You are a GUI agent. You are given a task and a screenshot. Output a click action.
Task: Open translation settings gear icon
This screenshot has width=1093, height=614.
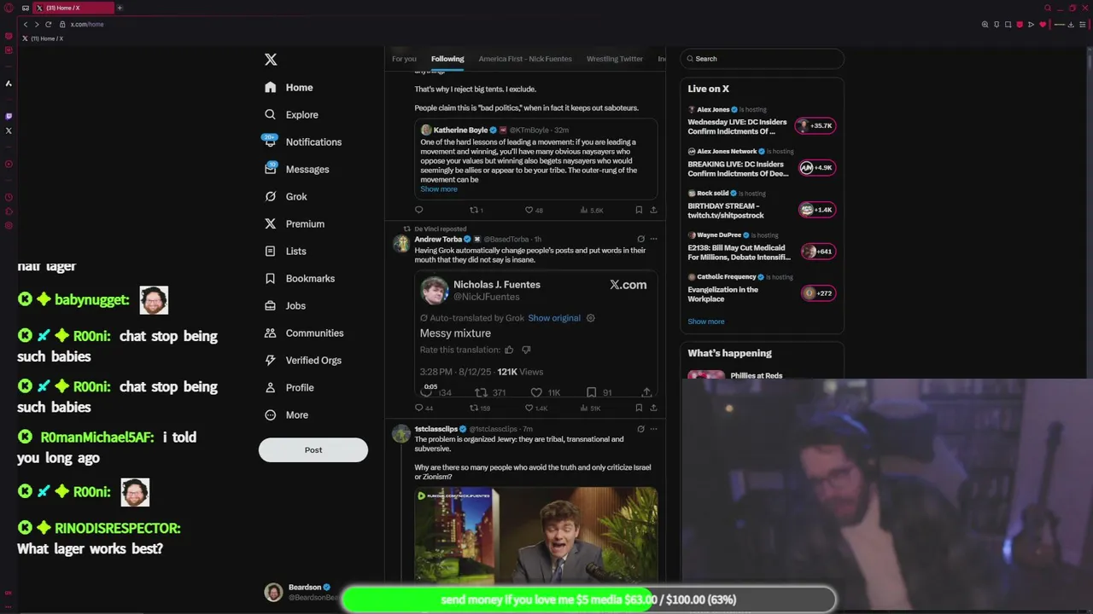click(x=590, y=318)
